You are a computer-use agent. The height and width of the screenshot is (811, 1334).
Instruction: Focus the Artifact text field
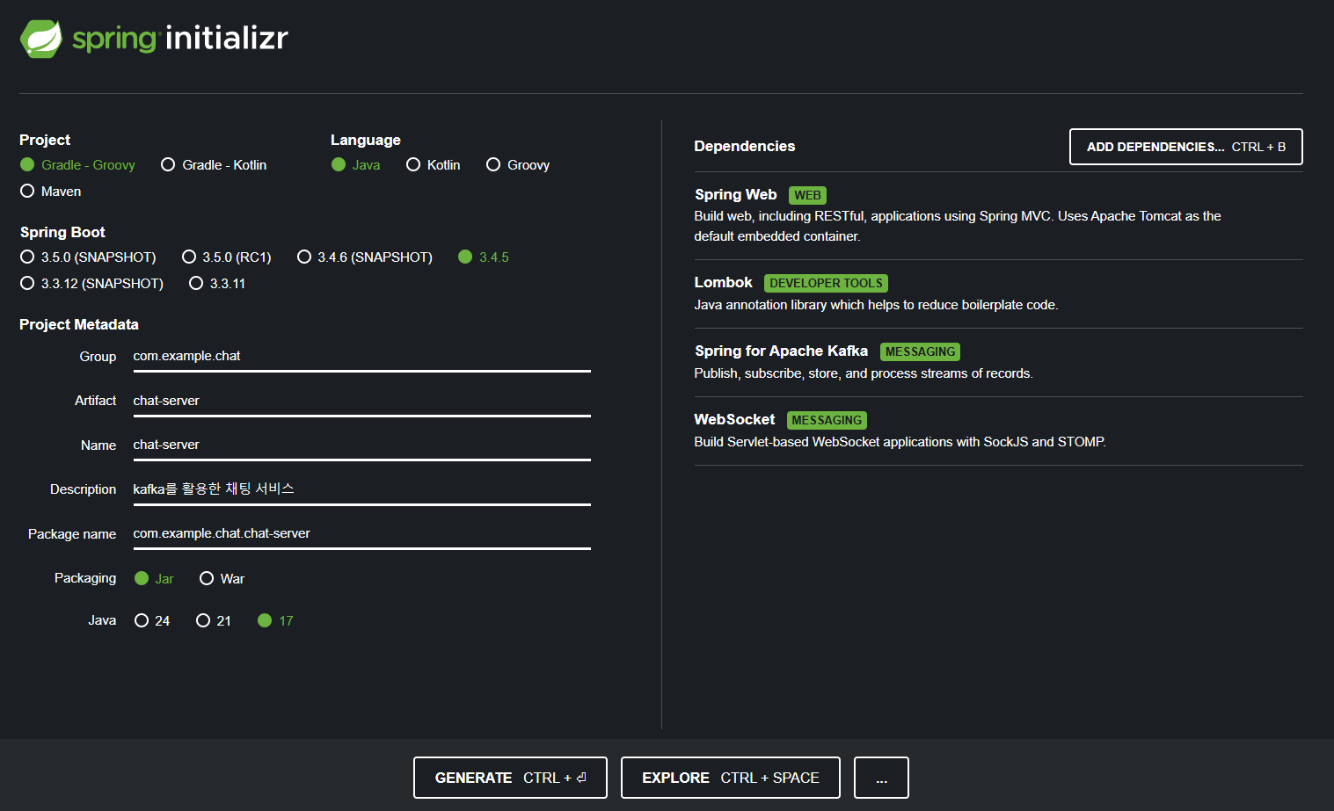361,402
